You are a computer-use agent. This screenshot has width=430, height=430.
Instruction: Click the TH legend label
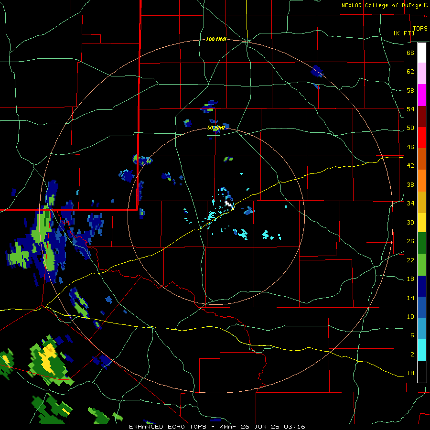410,373
